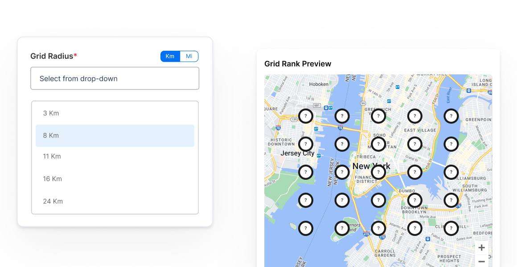This screenshot has height=267, width=517.
Task: Click the Hoboken map label
Action: tap(319, 84)
